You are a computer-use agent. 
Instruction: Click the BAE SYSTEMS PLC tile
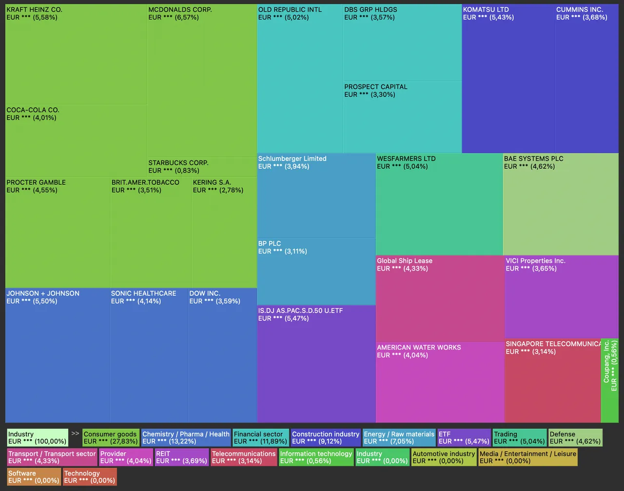[561, 204]
